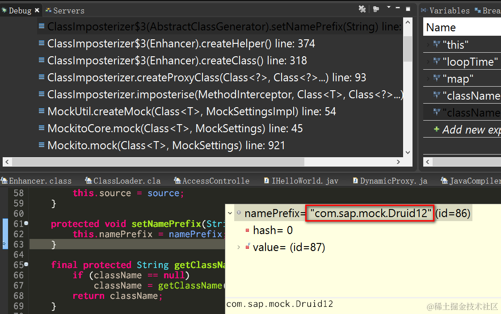Click the stack list horizontal scroll-right arrow

tap(398, 162)
